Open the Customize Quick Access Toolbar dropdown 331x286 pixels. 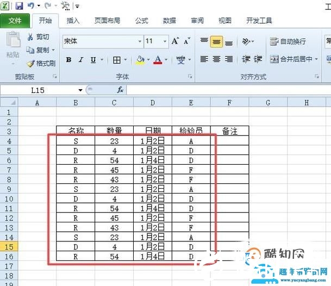77,7
